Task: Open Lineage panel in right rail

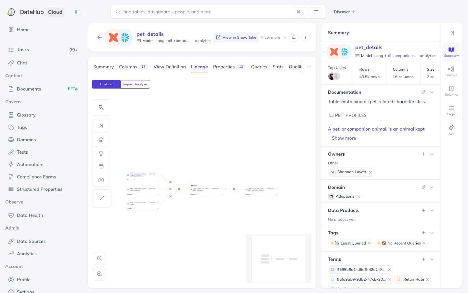Action: point(451,71)
